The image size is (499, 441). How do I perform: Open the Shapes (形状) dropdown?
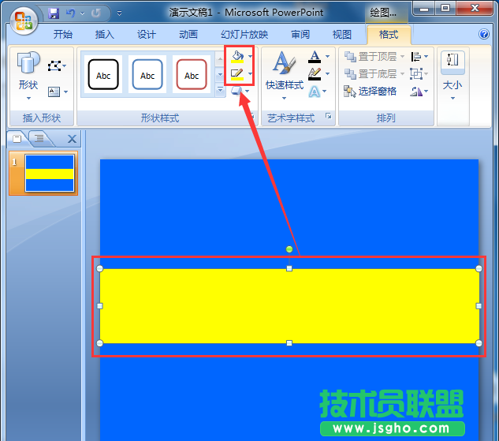[28, 77]
